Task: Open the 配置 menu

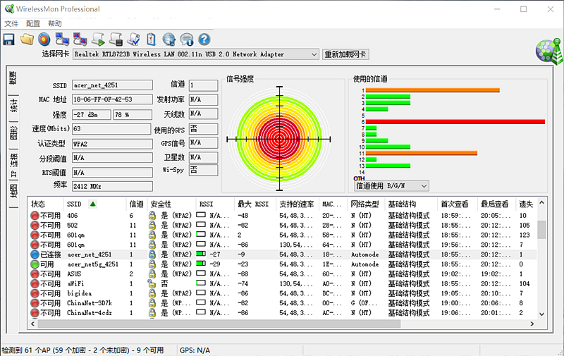Action: (33, 23)
